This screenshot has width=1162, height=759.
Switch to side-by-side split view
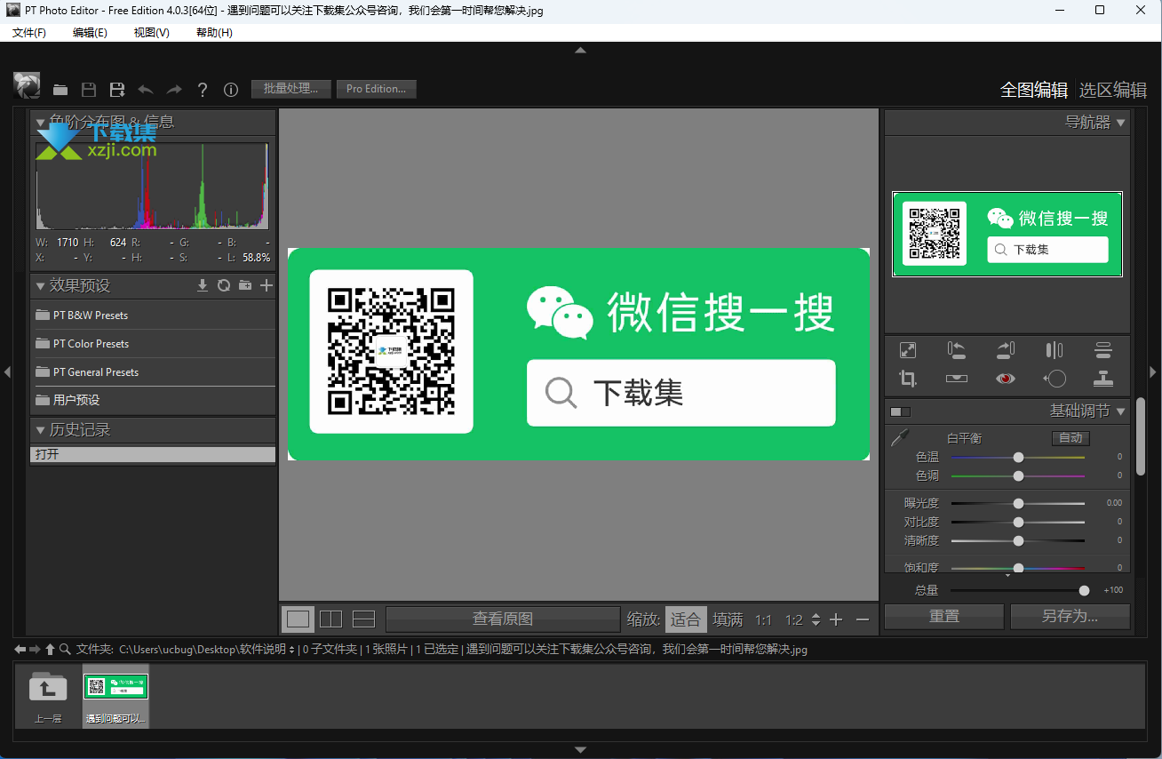click(x=331, y=619)
